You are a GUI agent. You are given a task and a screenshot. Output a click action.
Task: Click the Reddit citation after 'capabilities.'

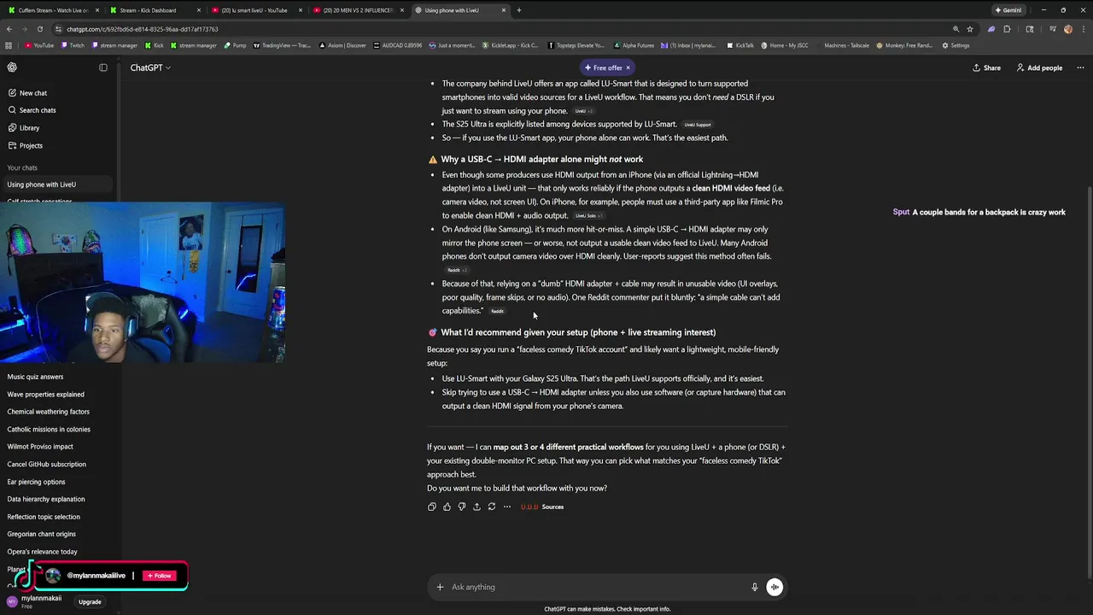(x=497, y=311)
